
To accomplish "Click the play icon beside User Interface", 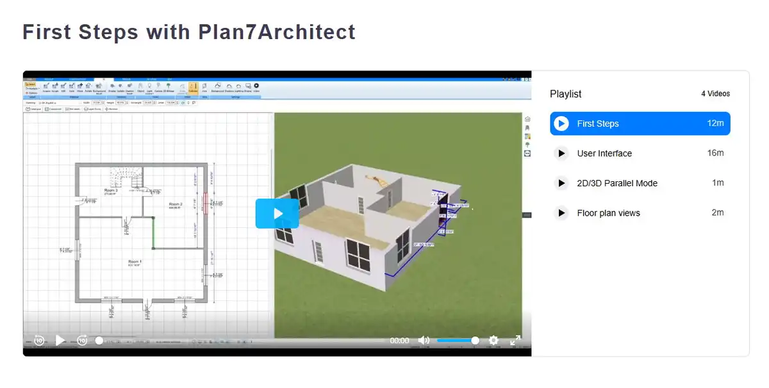I will [561, 154].
